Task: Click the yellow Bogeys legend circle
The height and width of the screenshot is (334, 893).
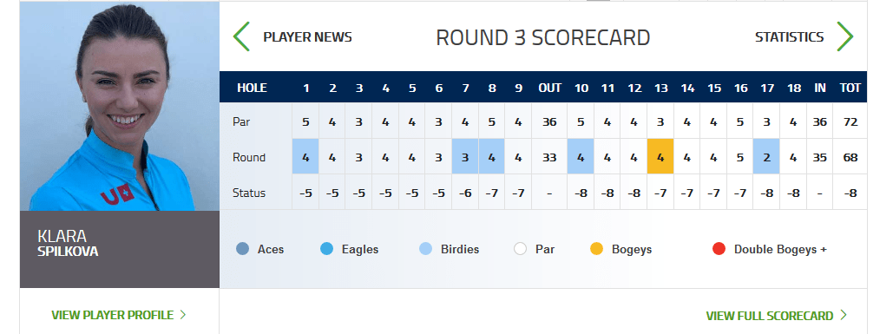Action: (x=596, y=249)
